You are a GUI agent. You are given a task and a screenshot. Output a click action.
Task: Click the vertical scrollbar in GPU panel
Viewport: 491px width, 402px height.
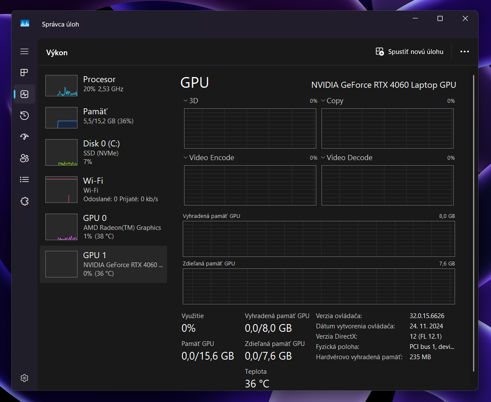[473, 223]
